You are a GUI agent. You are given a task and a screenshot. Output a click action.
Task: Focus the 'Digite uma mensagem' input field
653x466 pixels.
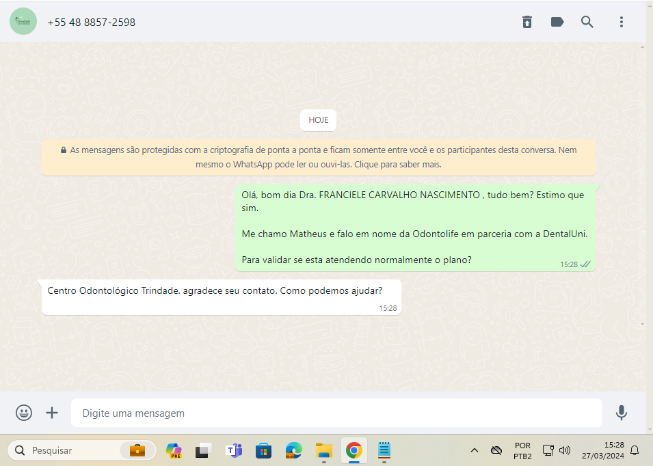tap(336, 413)
